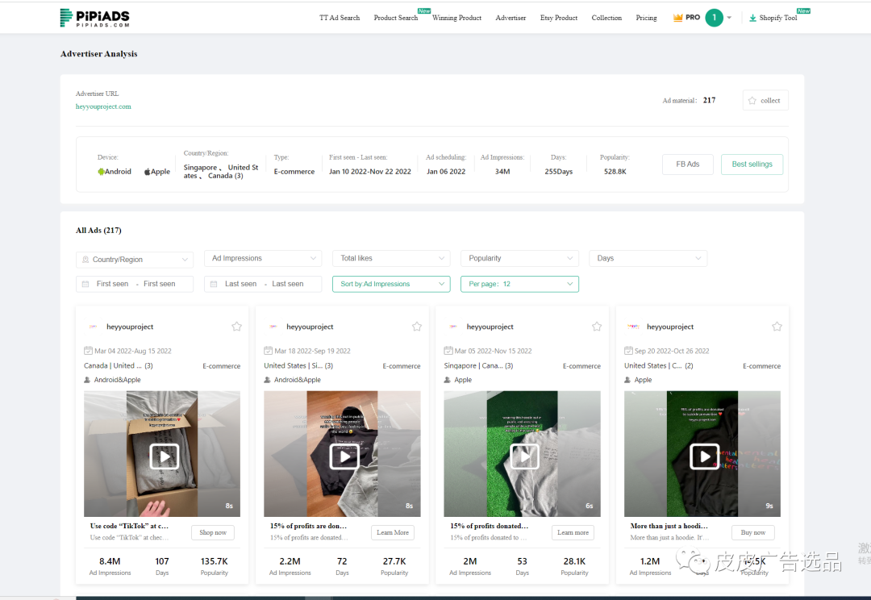Open the Etsy Product page
Viewport: 871px width, 600px height.
coord(559,18)
